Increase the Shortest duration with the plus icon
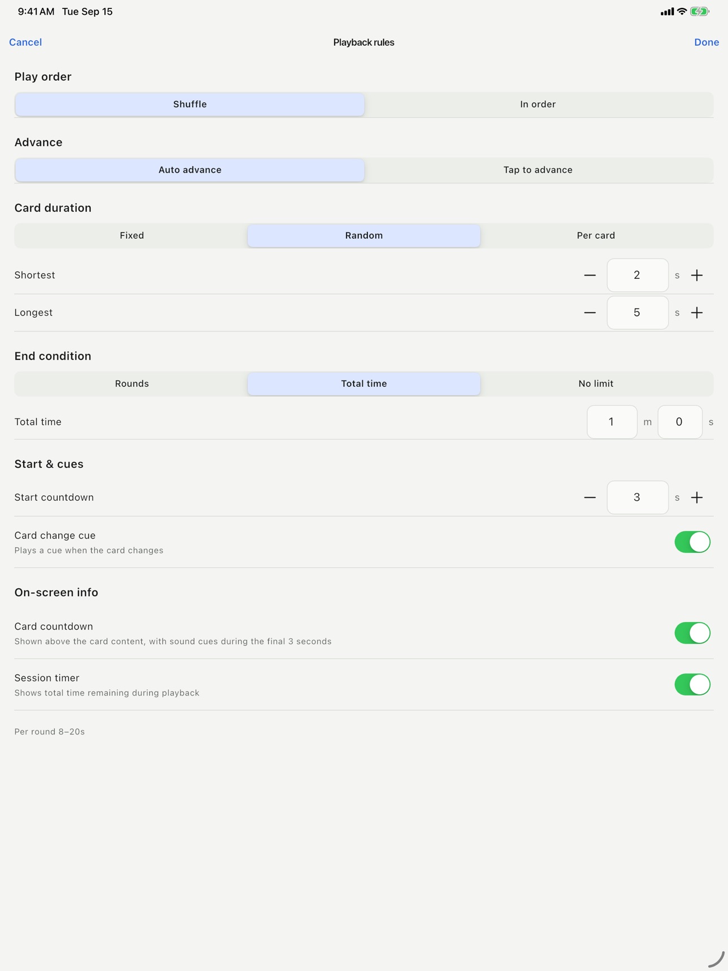 tap(697, 275)
